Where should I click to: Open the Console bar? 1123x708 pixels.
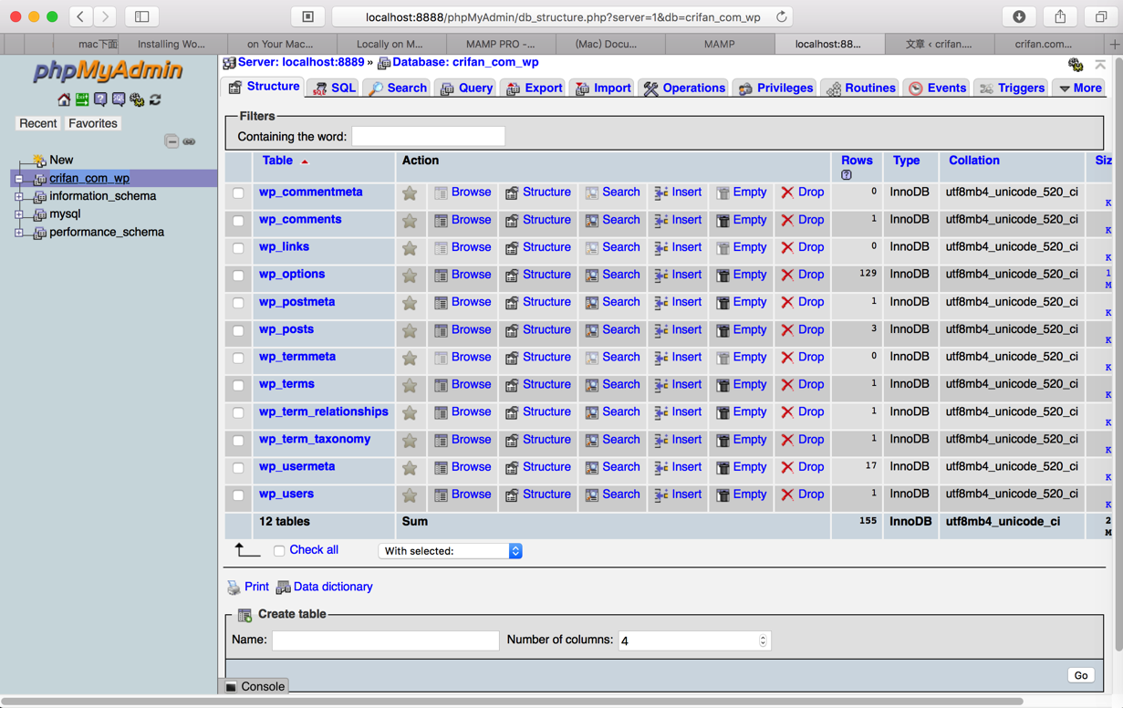255,686
